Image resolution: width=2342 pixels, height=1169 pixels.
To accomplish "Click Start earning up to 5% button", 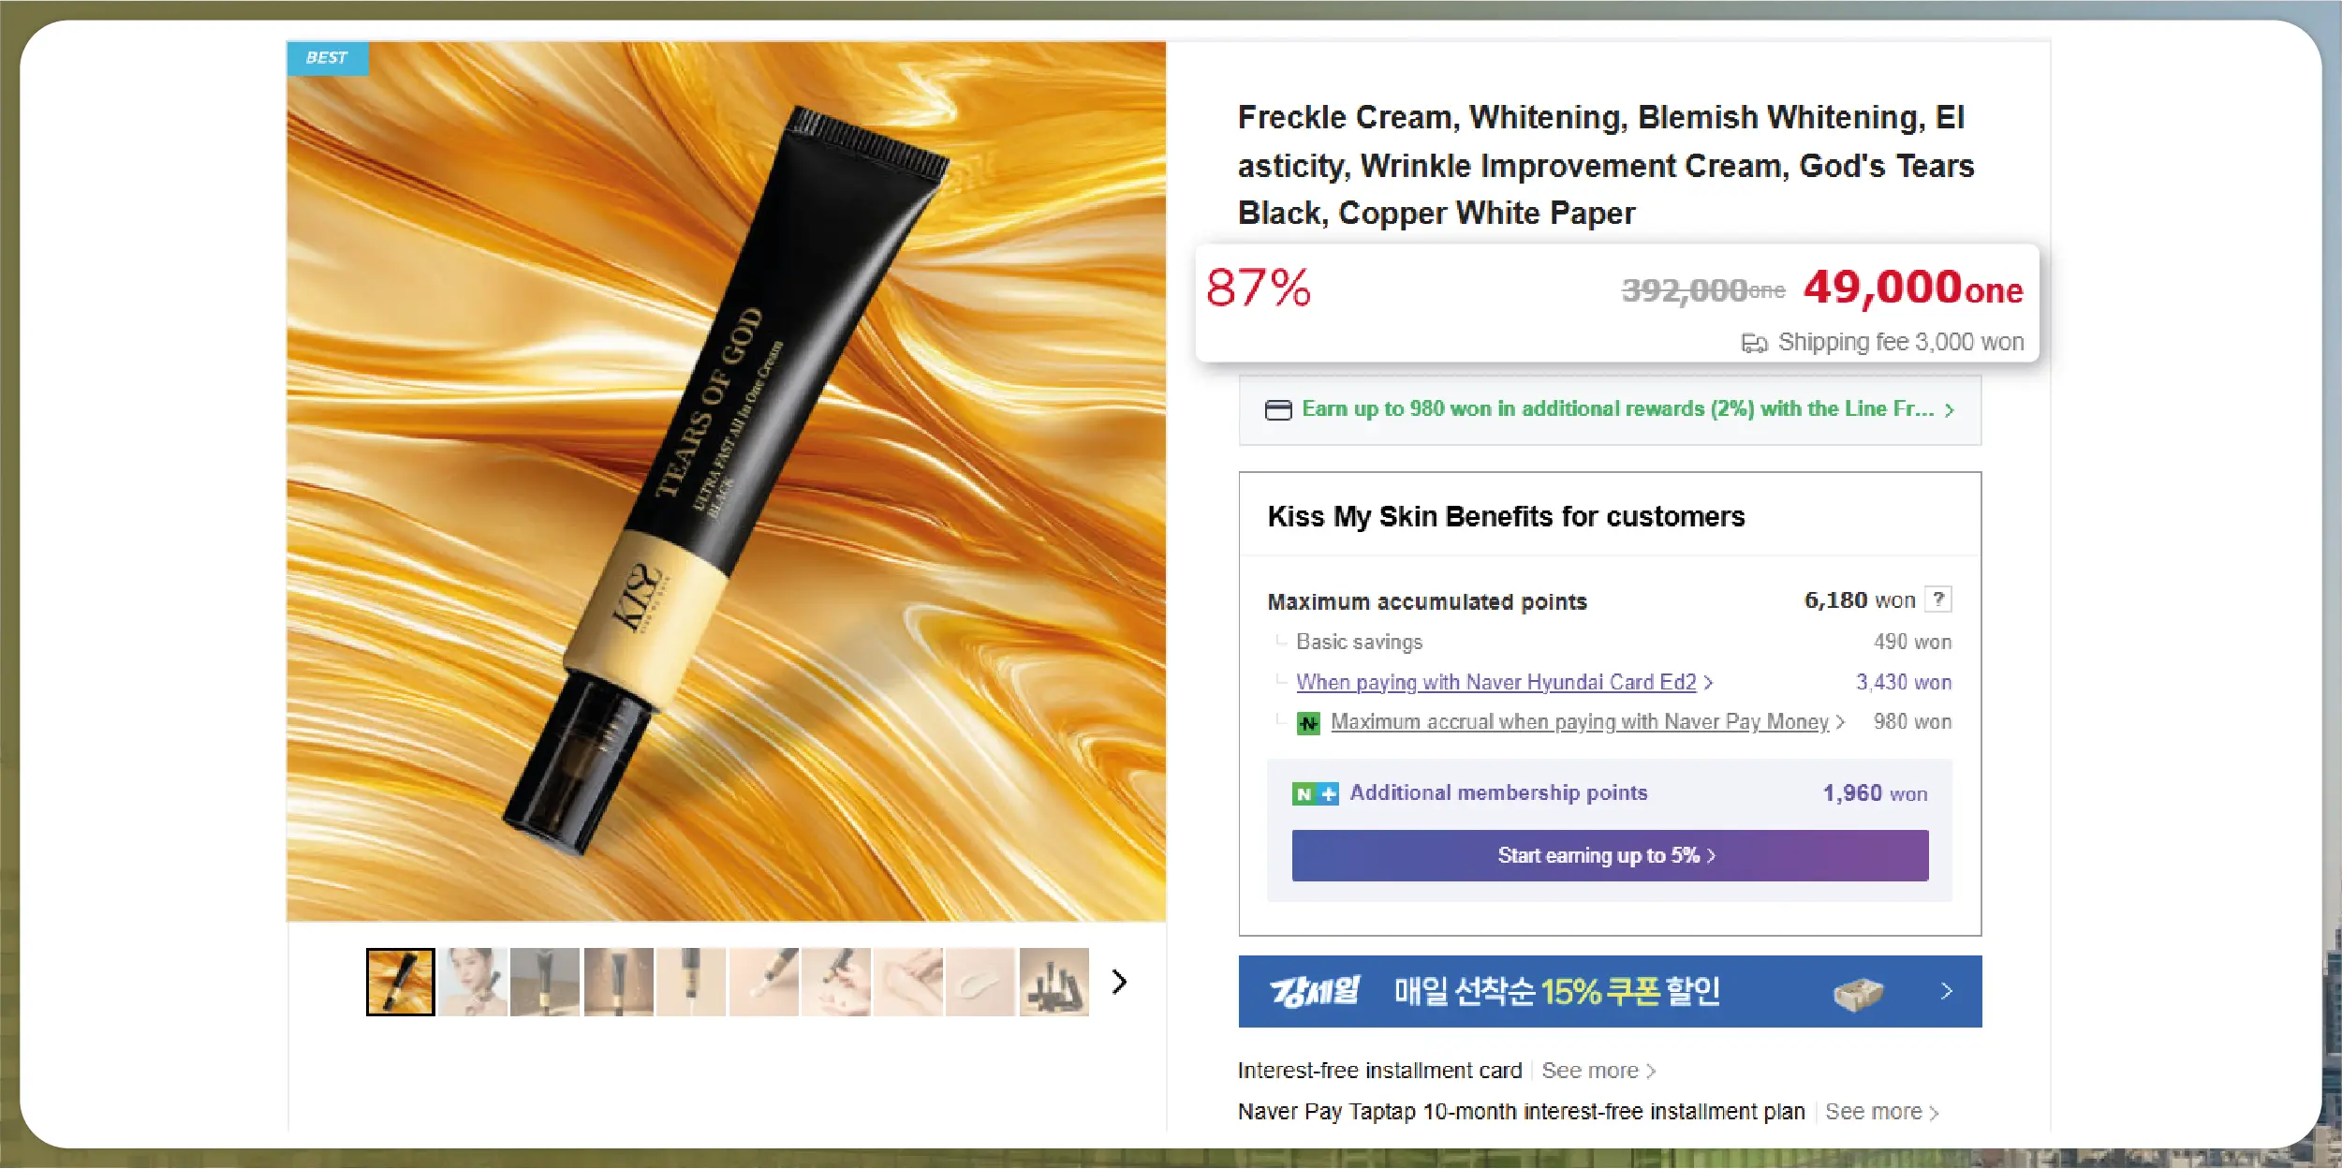I will pyautogui.click(x=1610, y=855).
